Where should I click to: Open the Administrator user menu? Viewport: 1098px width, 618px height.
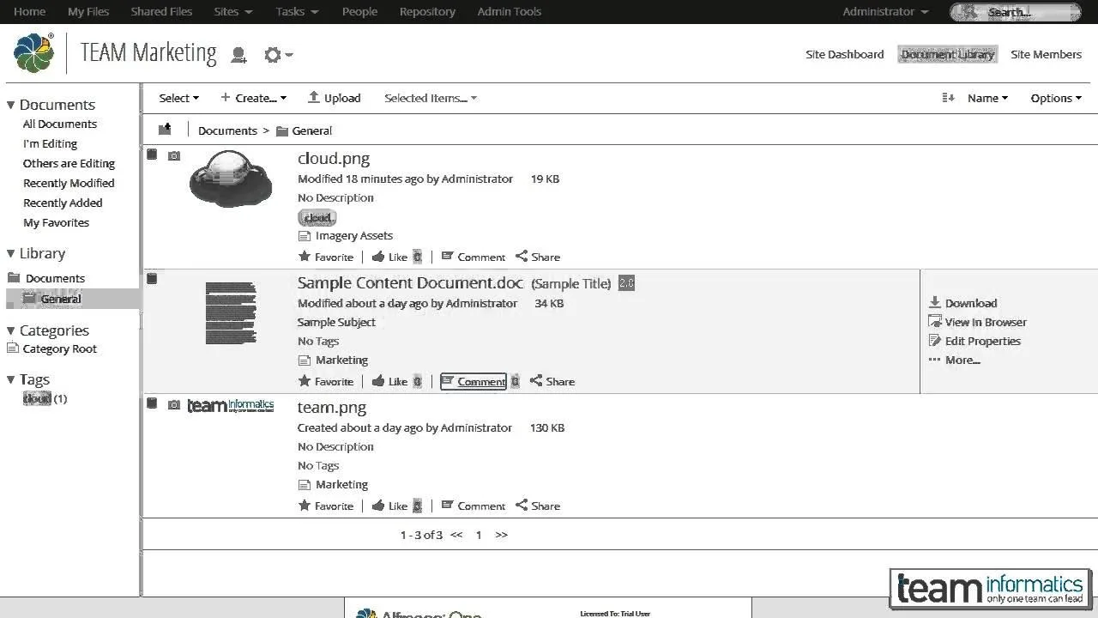point(885,12)
